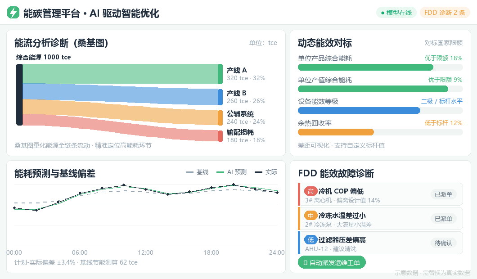Click the 18:00 axis label

(x=211, y=252)
